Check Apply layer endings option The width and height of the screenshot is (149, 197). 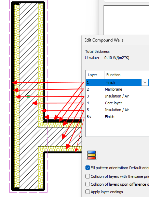pos(87,192)
